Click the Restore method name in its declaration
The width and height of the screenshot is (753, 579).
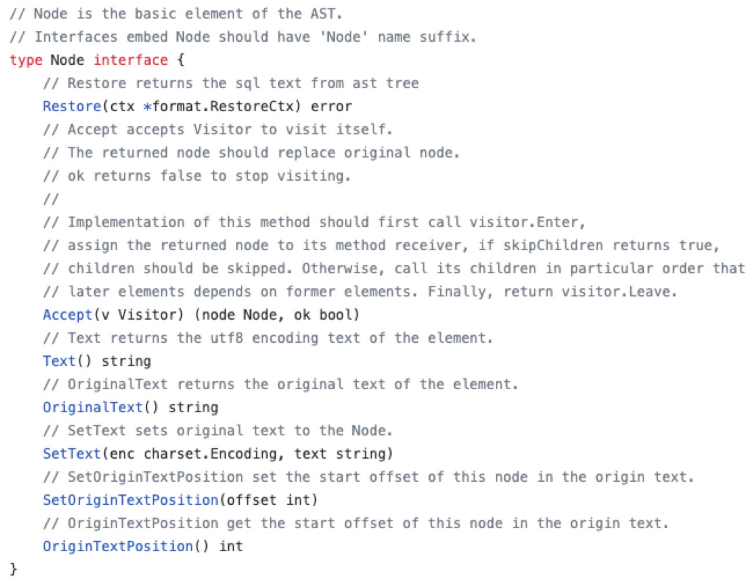point(72,107)
